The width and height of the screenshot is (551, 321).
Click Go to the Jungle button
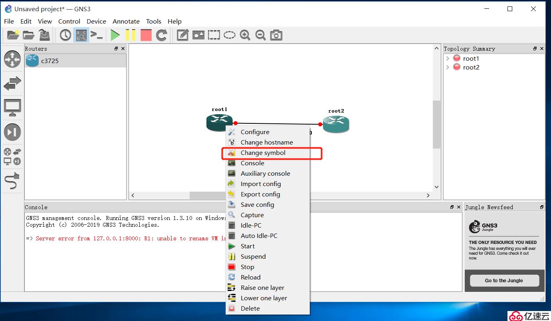click(504, 280)
